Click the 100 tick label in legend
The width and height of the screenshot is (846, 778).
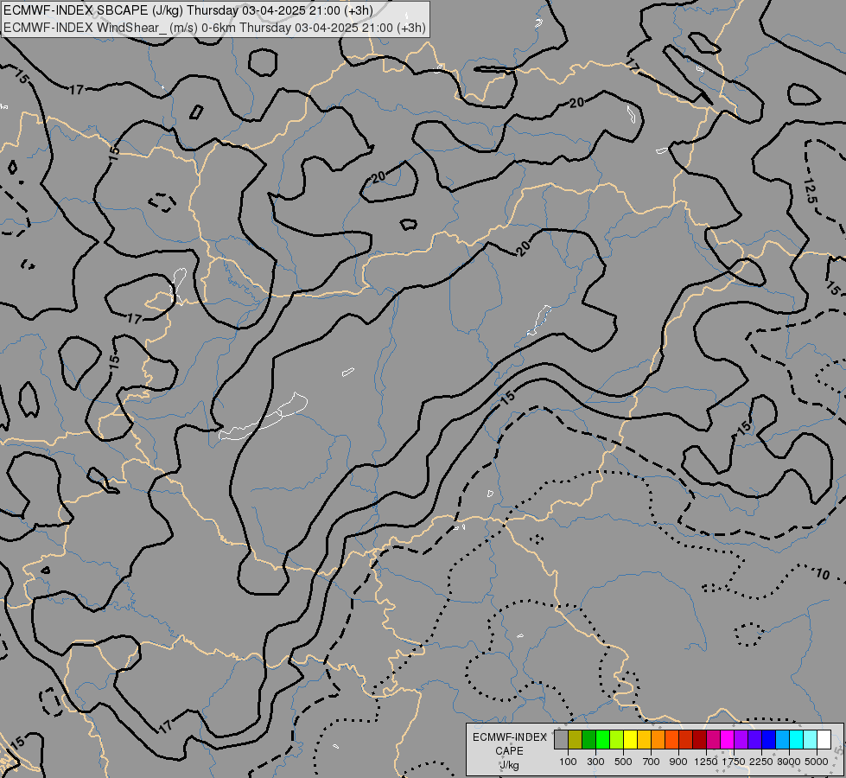pos(568,762)
